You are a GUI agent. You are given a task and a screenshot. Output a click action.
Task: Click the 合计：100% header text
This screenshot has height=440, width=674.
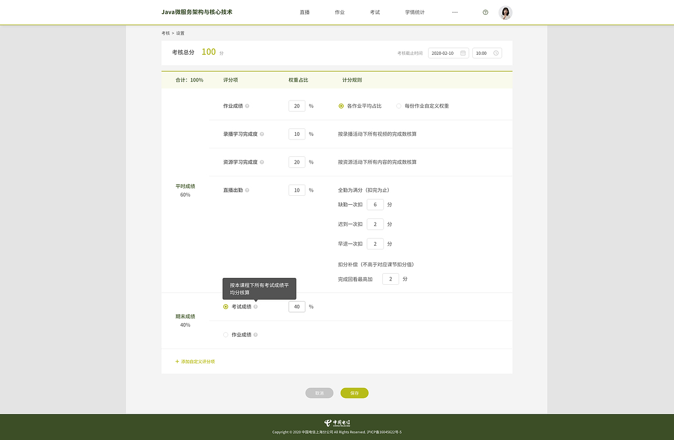190,80
